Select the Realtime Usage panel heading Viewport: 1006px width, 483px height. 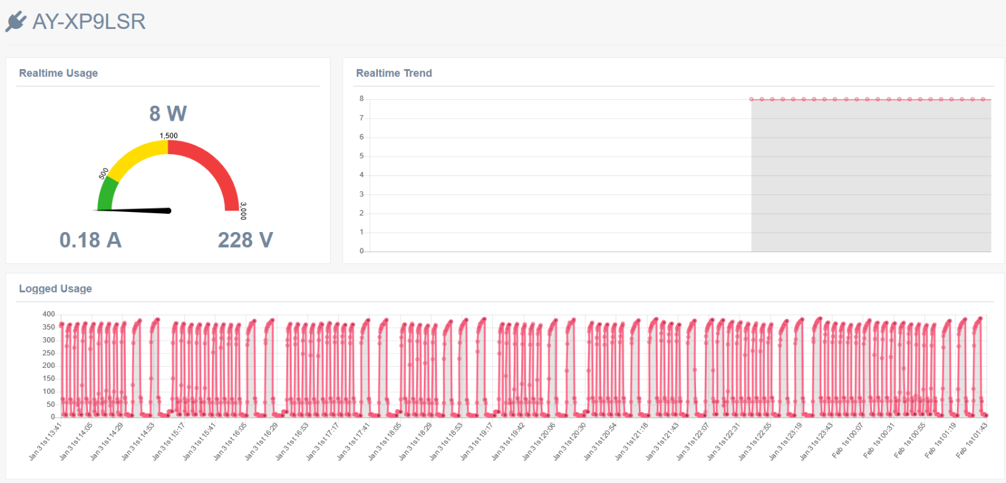tap(58, 73)
